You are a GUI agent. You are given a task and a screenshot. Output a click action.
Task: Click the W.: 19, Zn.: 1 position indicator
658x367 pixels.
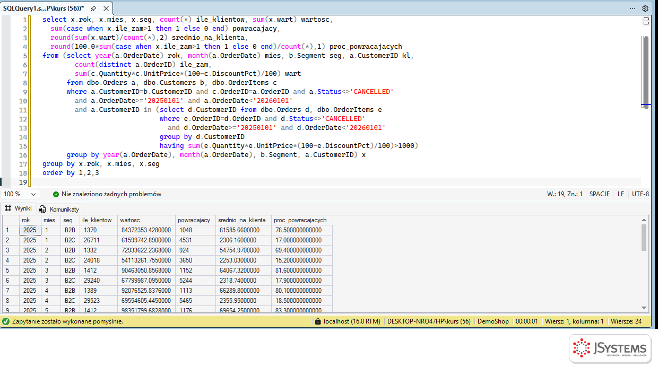pos(565,194)
